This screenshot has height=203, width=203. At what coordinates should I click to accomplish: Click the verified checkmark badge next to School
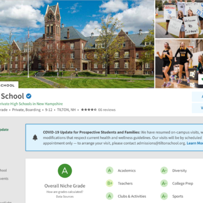28,96
